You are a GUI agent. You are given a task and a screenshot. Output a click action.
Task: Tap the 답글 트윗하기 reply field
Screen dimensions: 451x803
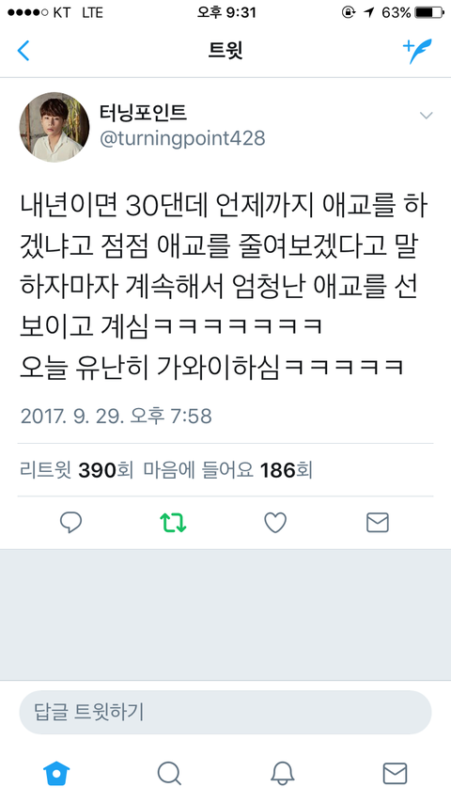[225, 713]
